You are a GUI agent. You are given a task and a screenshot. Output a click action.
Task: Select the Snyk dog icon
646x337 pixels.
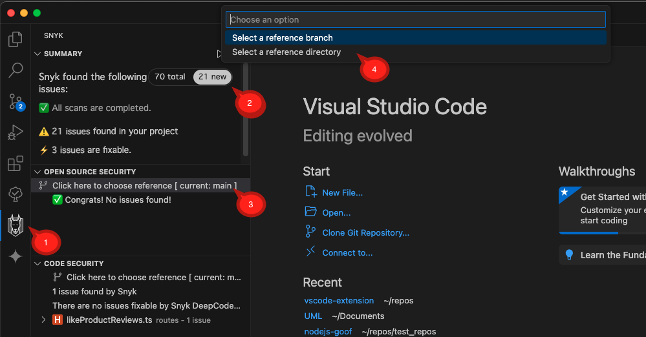coord(15,225)
